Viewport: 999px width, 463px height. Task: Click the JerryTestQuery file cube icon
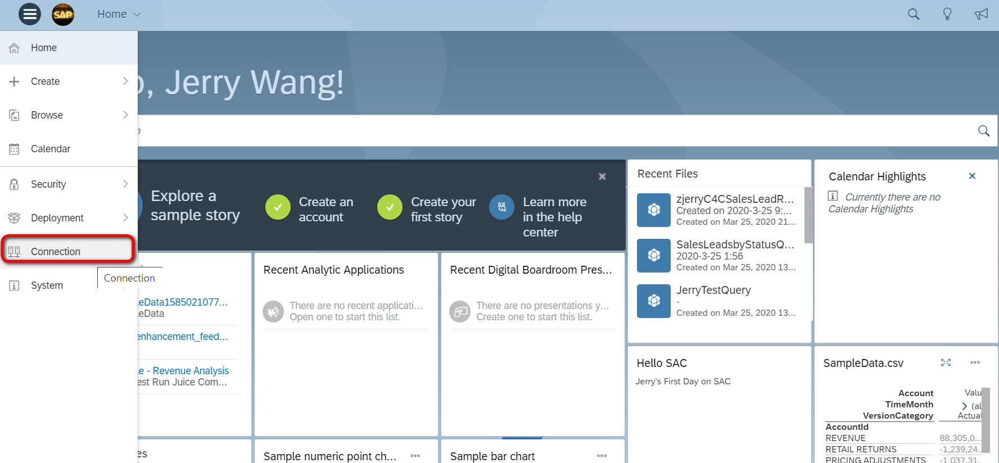[x=654, y=301]
